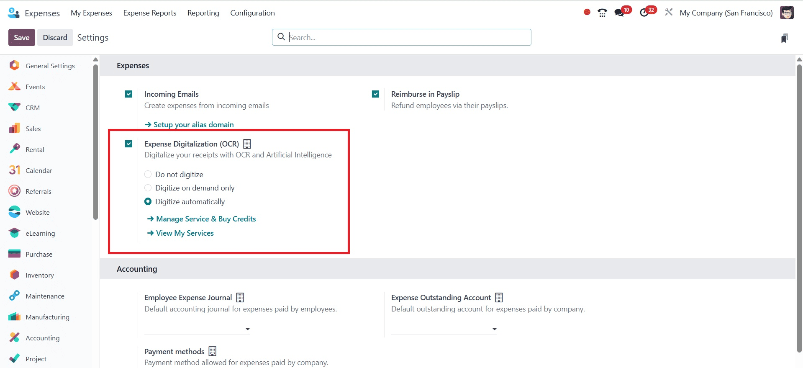Save the settings
The width and height of the screenshot is (803, 368).
(x=22, y=38)
